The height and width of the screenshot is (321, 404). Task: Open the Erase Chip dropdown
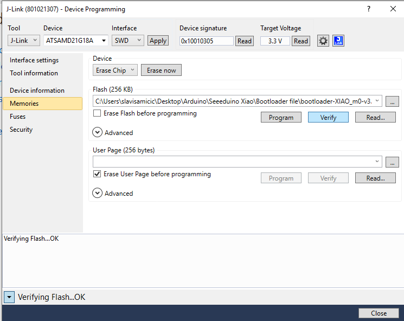point(115,70)
